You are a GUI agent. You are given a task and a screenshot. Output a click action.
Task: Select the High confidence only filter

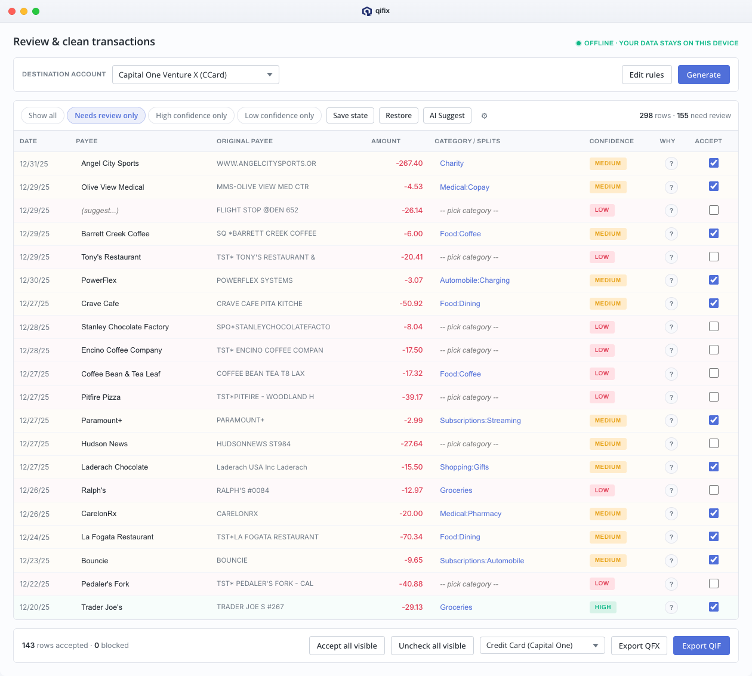point(191,116)
